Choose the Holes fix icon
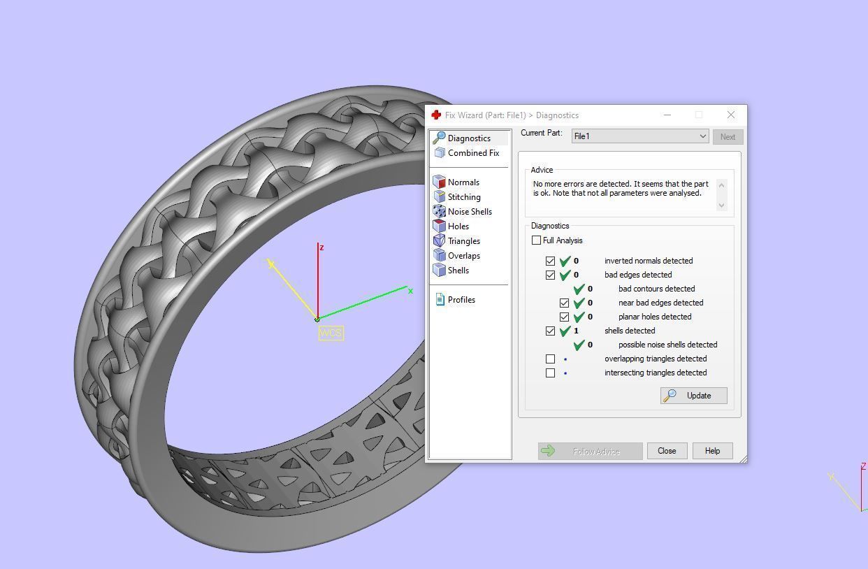The height and width of the screenshot is (569, 868). coord(439,226)
